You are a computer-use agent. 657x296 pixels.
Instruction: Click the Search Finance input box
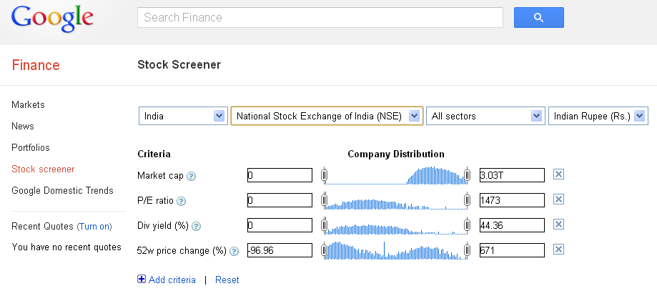pyautogui.click(x=320, y=18)
